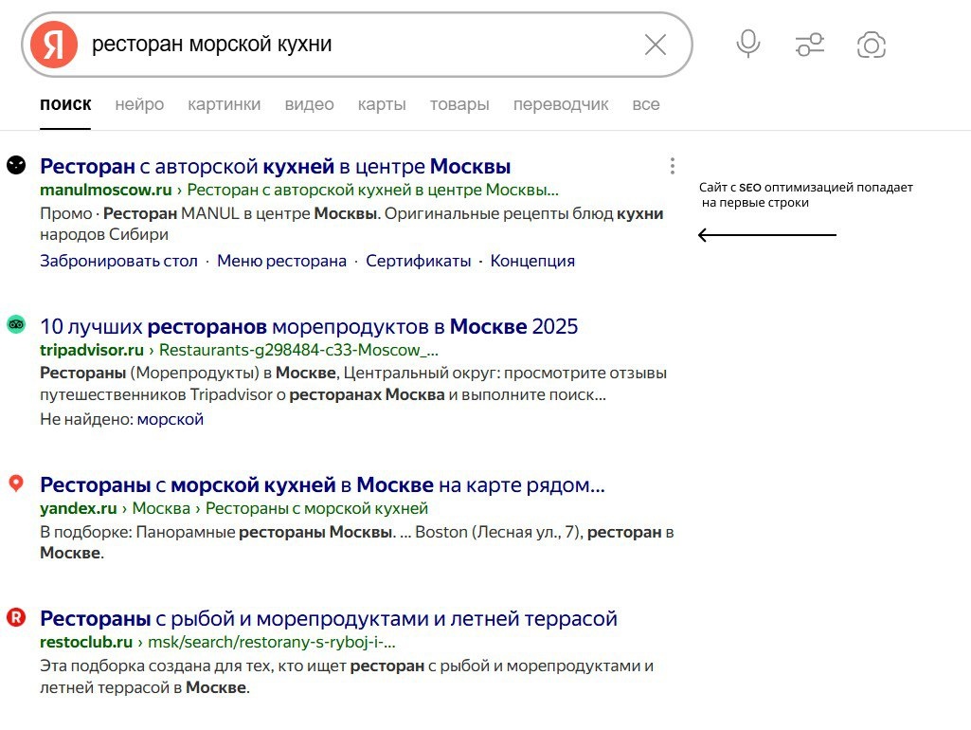This screenshot has width=971, height=730.
Task: Open search settings filters icon
Action: [809, 45]
